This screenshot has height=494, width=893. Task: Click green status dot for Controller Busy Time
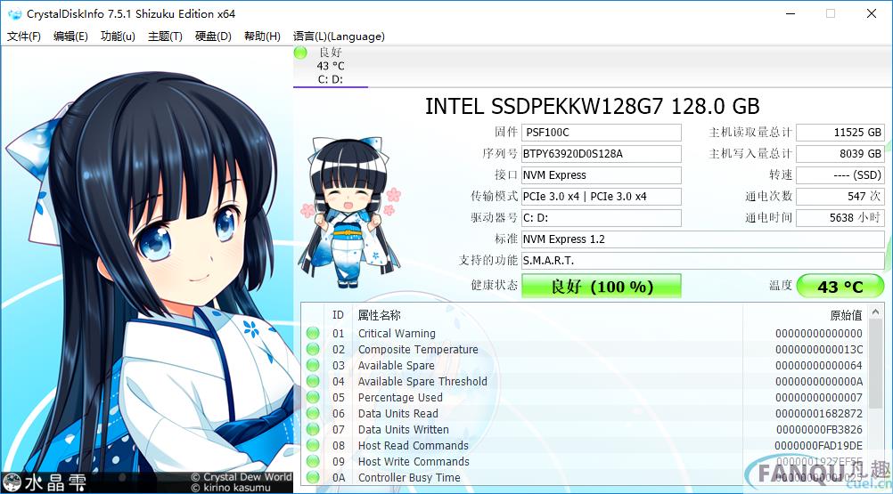pos(313,477)
